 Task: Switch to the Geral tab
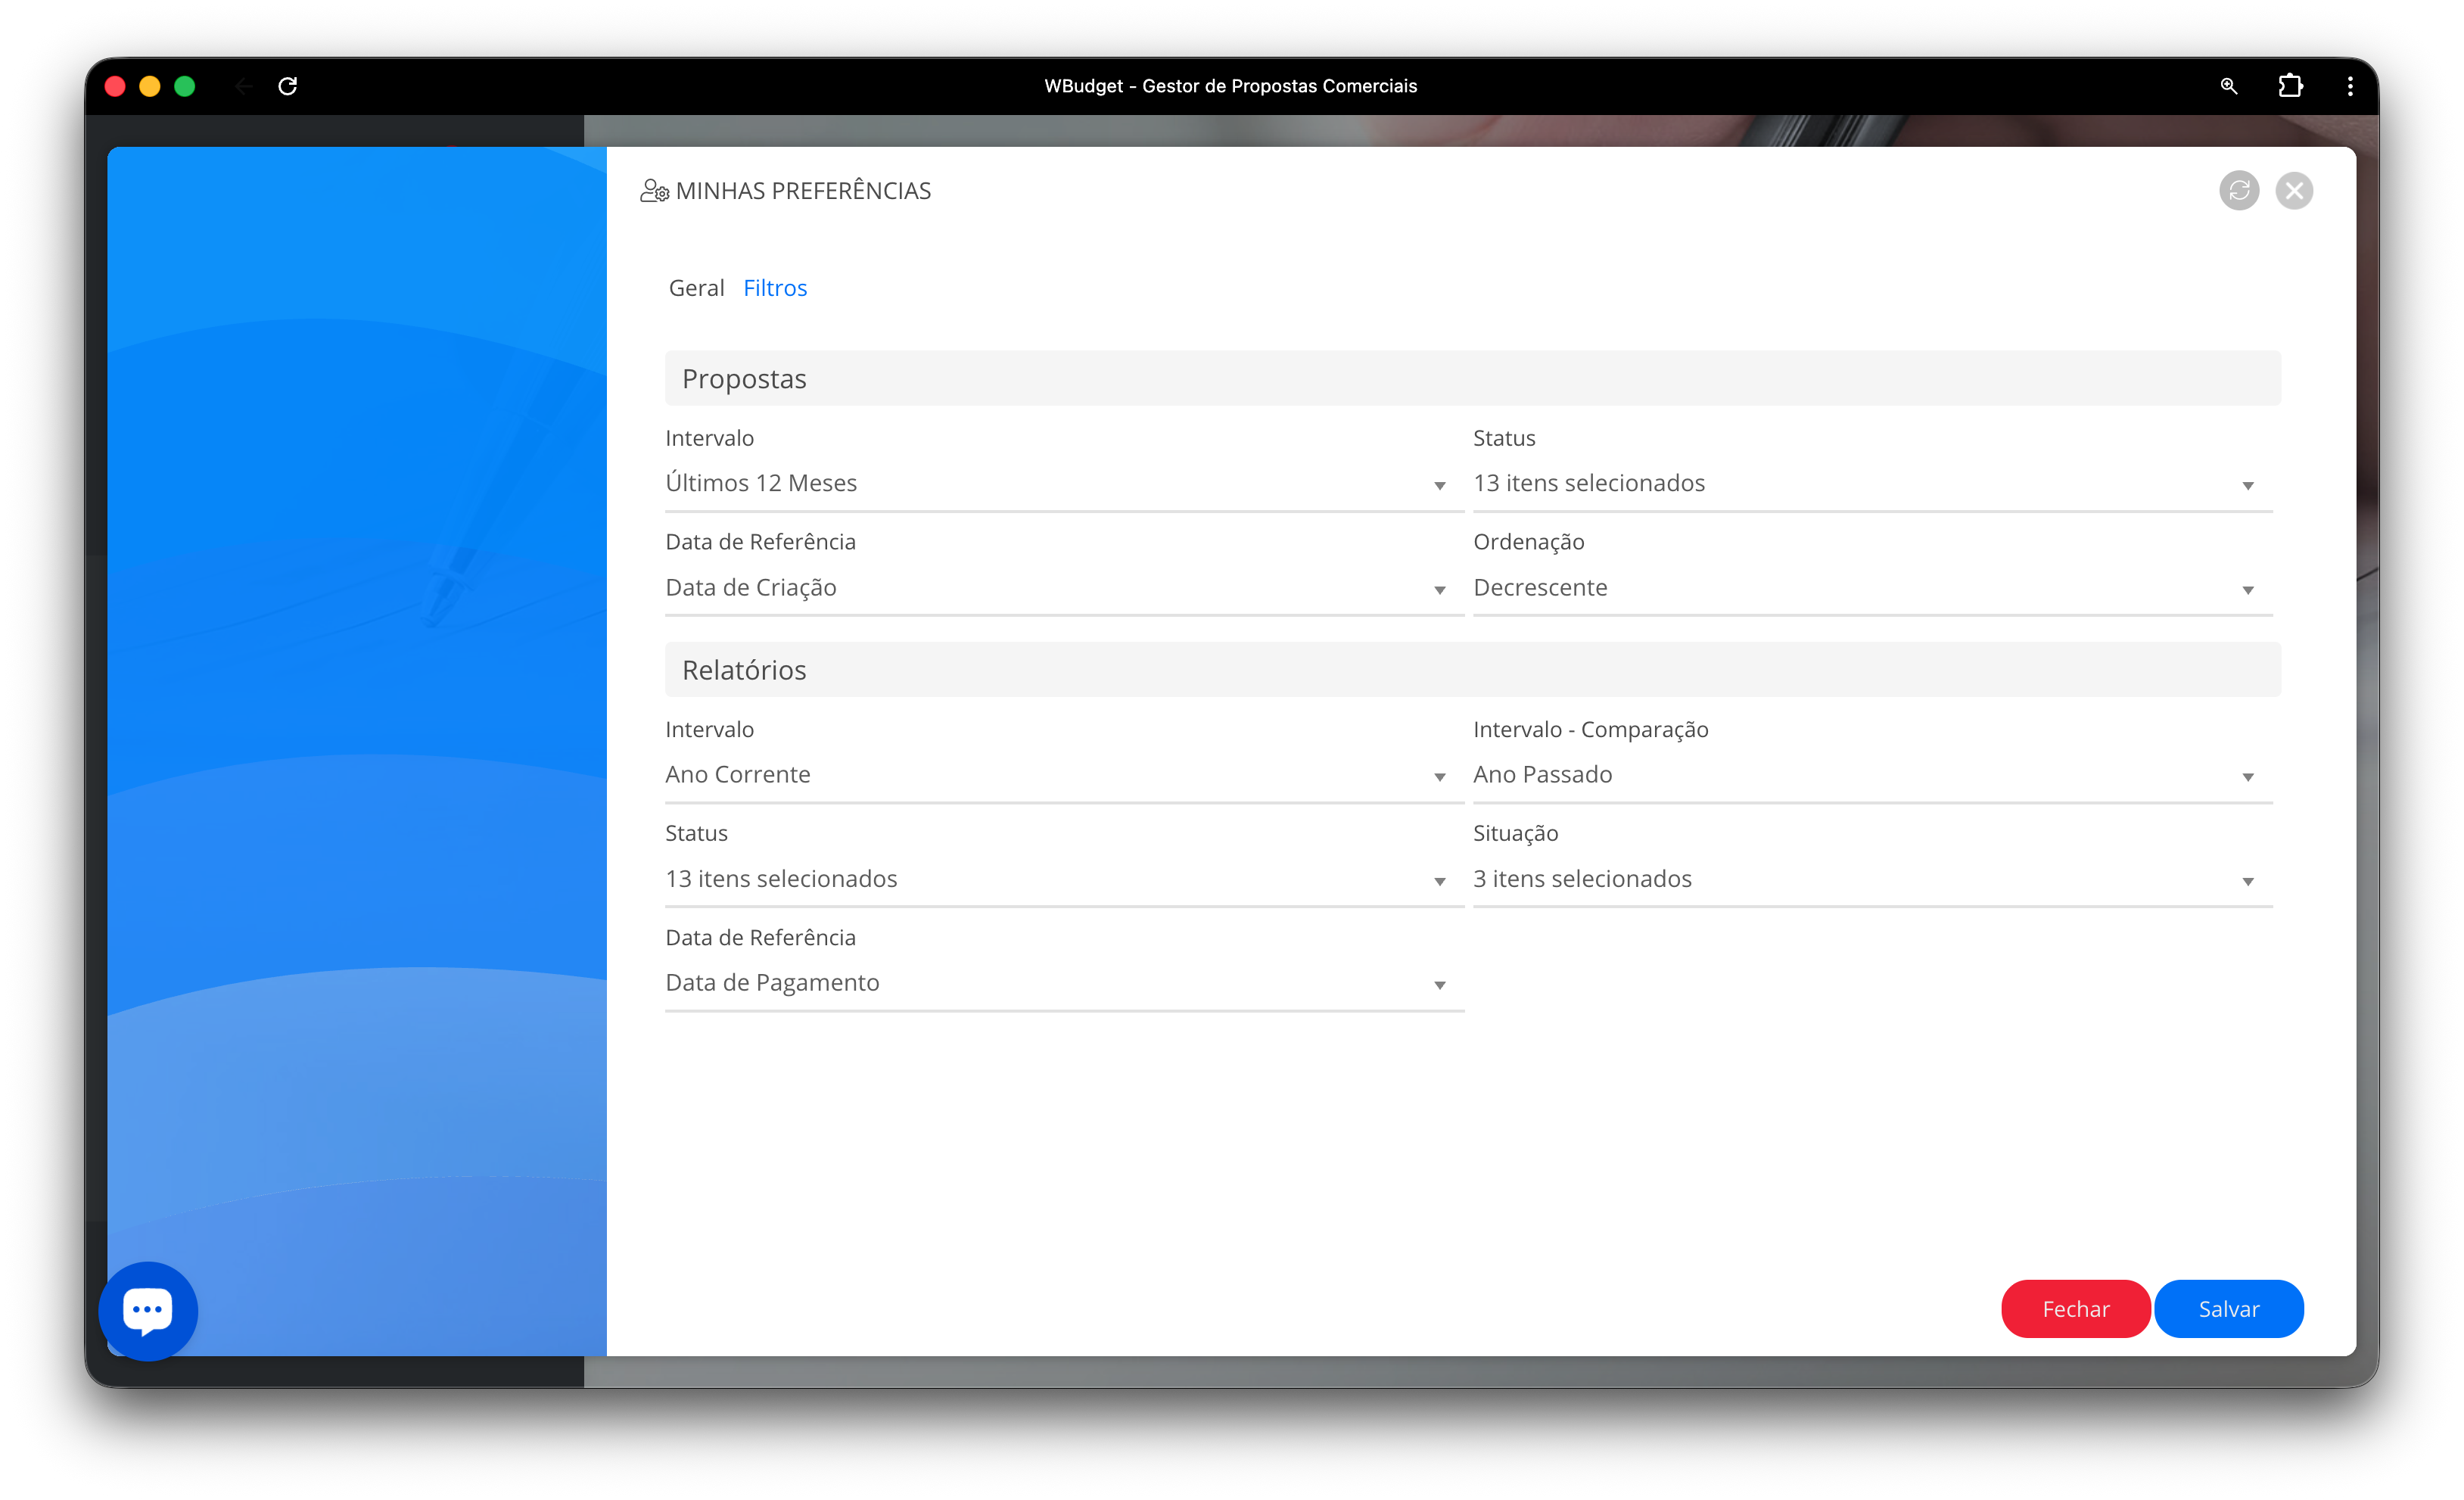click(x=696, y=288)
